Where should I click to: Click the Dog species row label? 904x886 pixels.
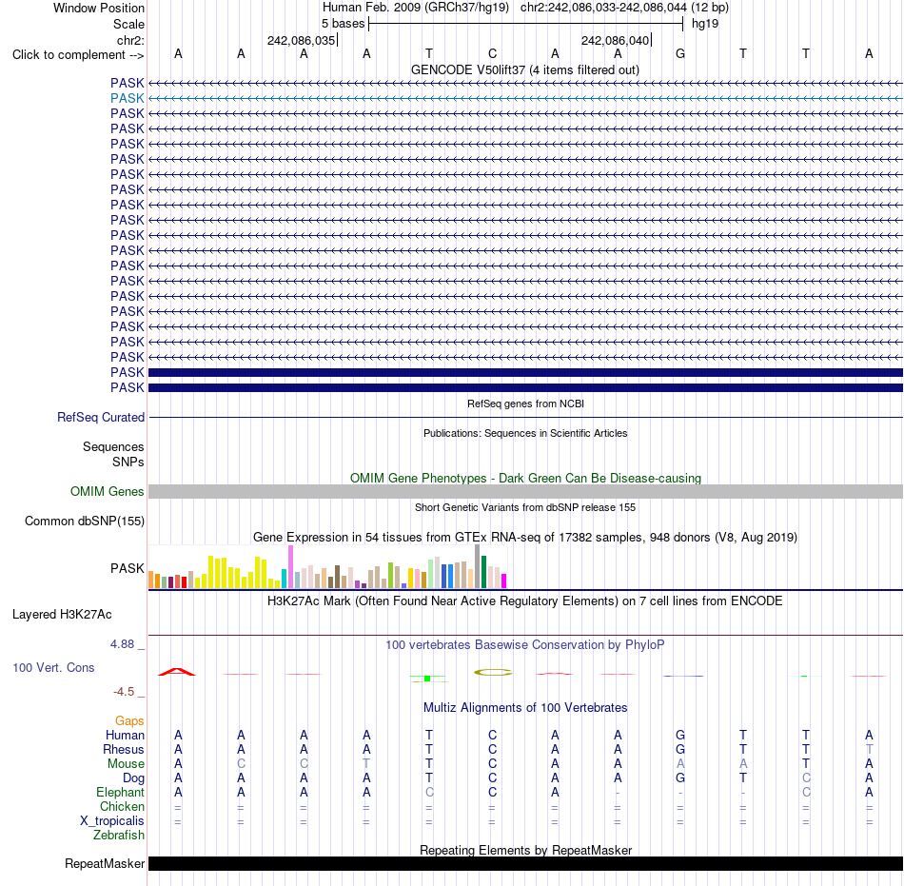click(x=133, y=778)
